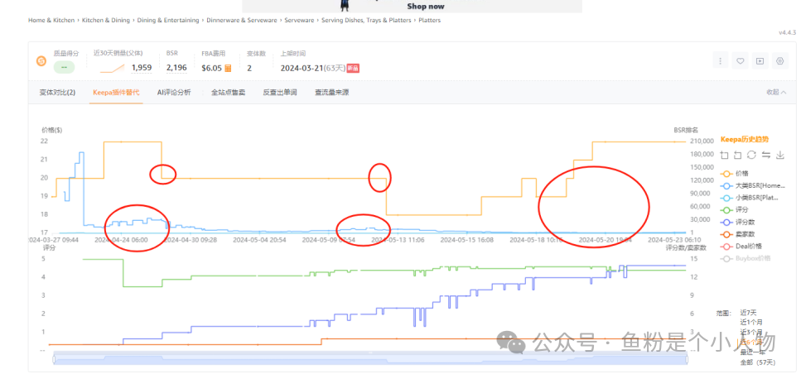Select the 近3个月 range option
The width and height of the screenshot is (801, 374).
coord(751,333)
